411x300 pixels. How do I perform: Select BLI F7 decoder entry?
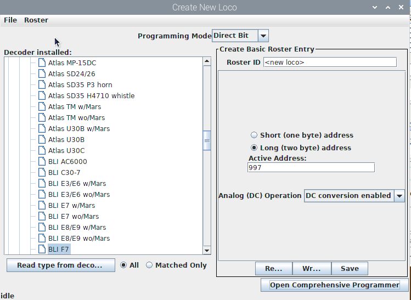pyautogui.click(x=59, y=250)
